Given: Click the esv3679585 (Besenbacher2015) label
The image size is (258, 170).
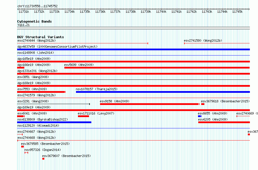Looking at the screenshot, I should click(45, 144).
